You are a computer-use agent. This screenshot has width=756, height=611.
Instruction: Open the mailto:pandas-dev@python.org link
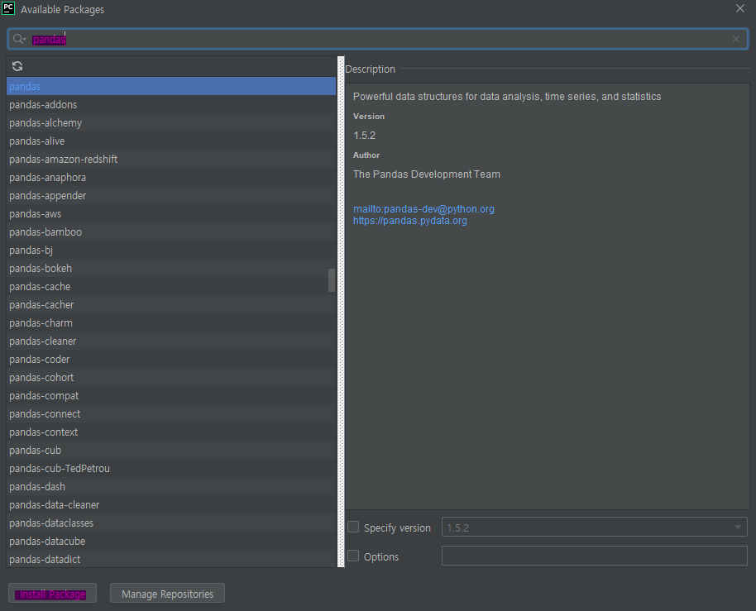pyautogui.click(x=423, y=208)
